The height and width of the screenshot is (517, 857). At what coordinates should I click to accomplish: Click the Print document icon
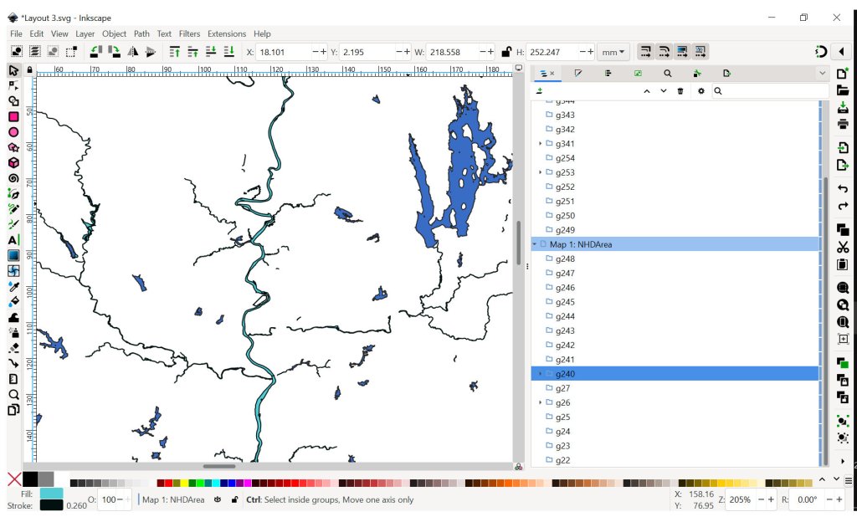click(843, 124)
